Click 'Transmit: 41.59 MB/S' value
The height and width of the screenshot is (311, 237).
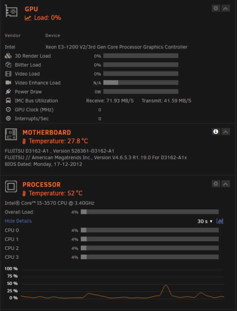(x=166, y=101)
